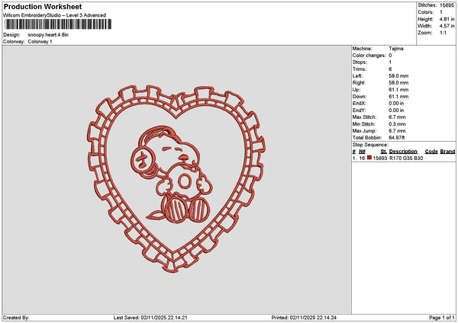
Task: Click the barcode under the worksheet title
Action: pyautogui.click(x=58, y=24)
